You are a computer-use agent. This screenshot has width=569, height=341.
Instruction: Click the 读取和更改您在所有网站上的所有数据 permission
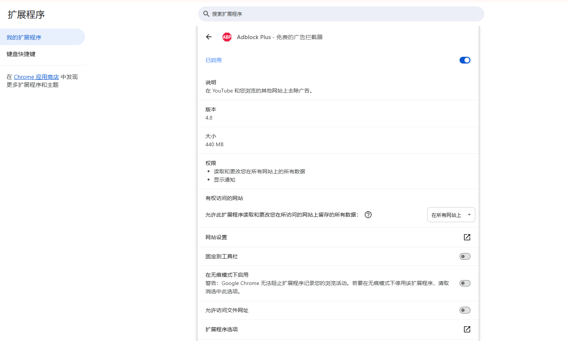(259, 171)
